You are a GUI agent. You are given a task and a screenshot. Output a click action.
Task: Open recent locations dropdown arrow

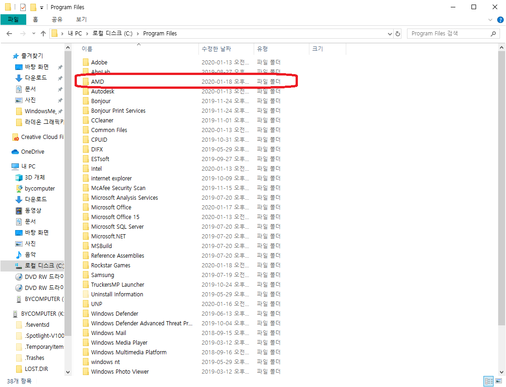click(x=34, y=34)
